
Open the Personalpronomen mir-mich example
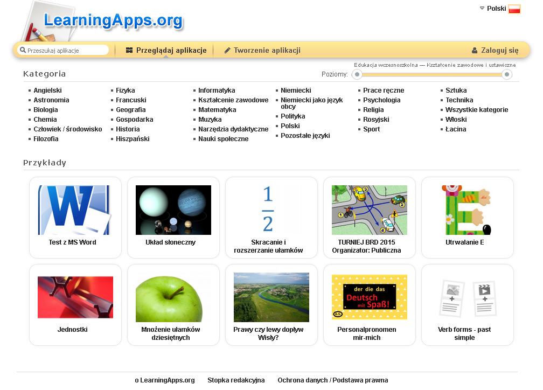tap(369, 305)
